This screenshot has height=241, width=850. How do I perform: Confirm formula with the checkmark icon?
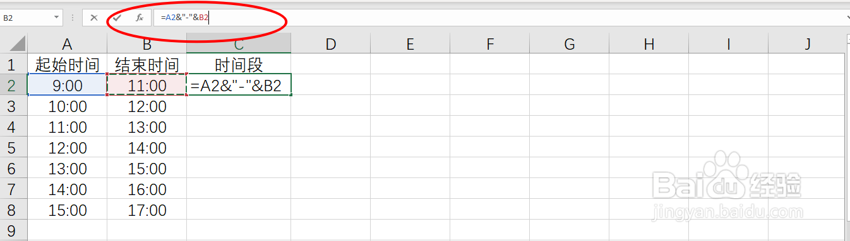(x=117, y=18)
